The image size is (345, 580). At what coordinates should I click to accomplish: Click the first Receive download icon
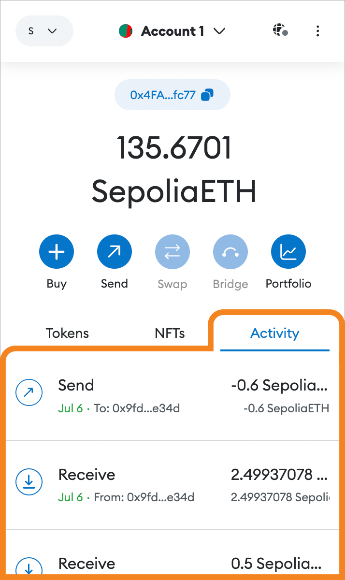(29, 482)
